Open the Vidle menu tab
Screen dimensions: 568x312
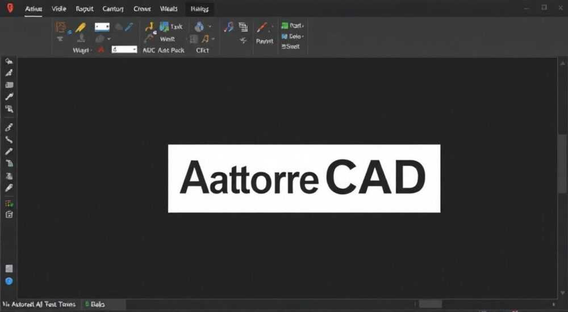click(x=59, y=9)
